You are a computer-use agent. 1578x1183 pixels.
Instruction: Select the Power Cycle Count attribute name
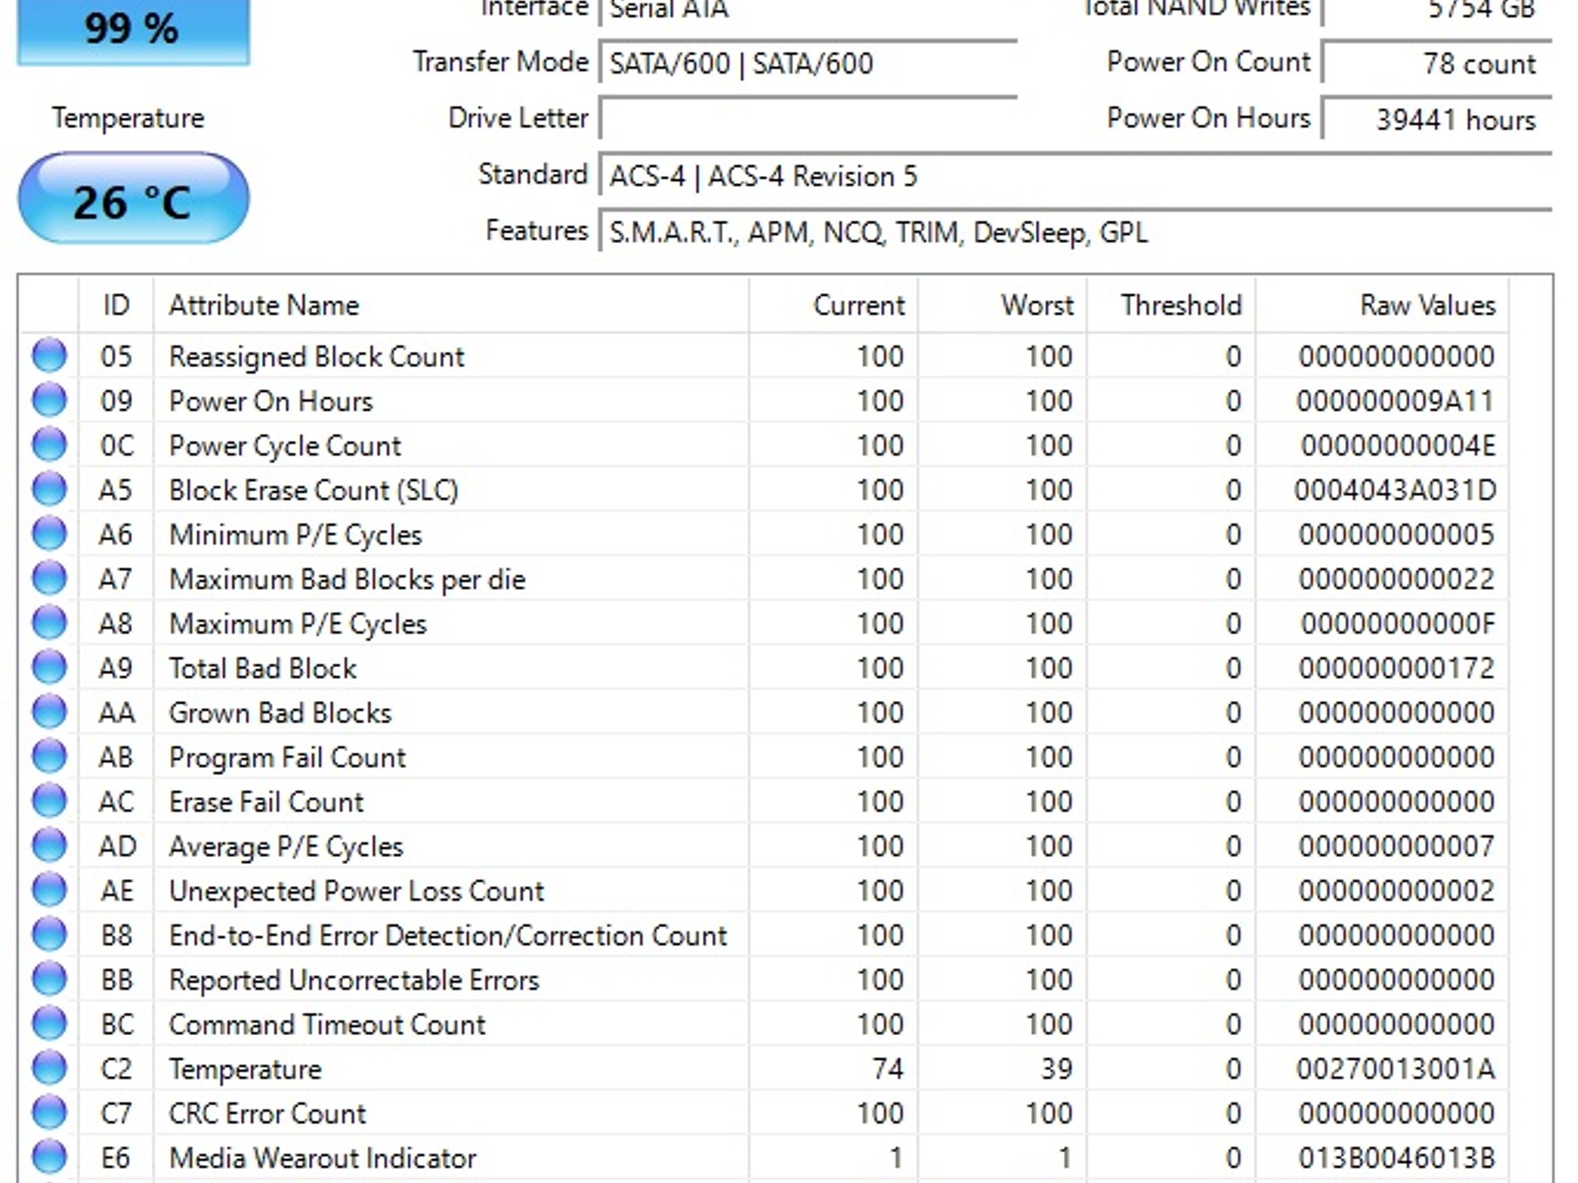285,446
